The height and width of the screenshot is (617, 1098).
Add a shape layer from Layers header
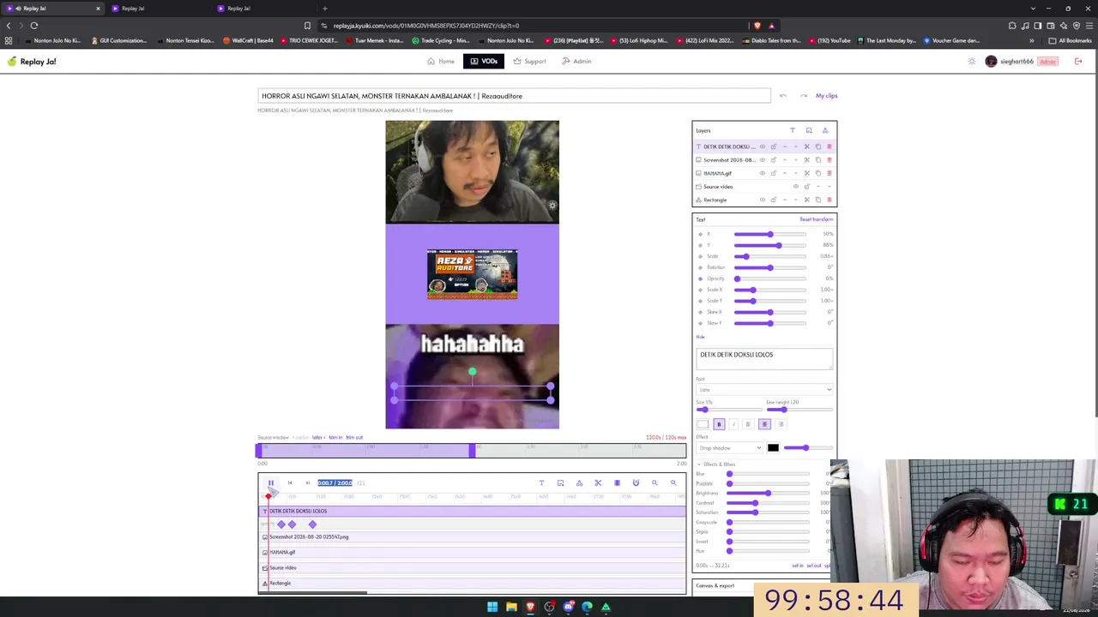click(x=825, y=130)
